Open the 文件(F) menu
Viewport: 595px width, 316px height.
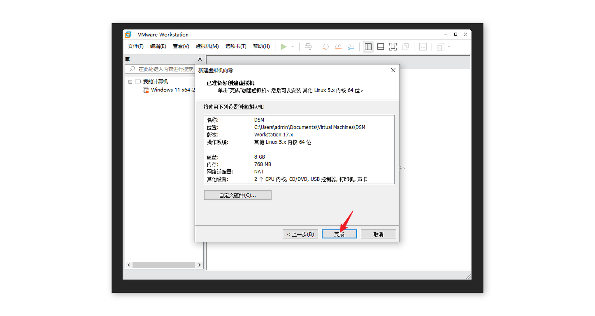pos(136,46)
